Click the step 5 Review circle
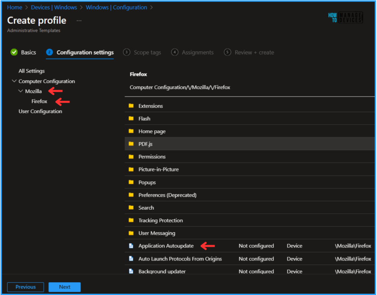This screenshot has width=377, height=295. 228,52
